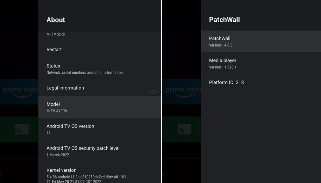Image resolution: width=321 pixels, height=183 pixels.
Task: Select the Kernel version entry
Action: 86,173
